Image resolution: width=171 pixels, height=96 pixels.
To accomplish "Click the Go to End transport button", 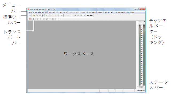I will 59,19.
